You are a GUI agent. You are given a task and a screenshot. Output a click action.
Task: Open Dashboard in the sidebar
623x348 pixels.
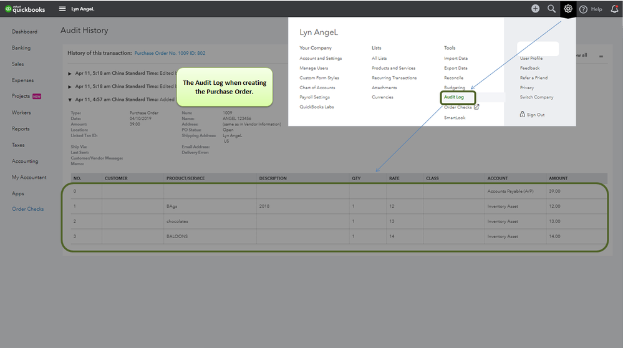pyautogui.click(x=25, y=32)
